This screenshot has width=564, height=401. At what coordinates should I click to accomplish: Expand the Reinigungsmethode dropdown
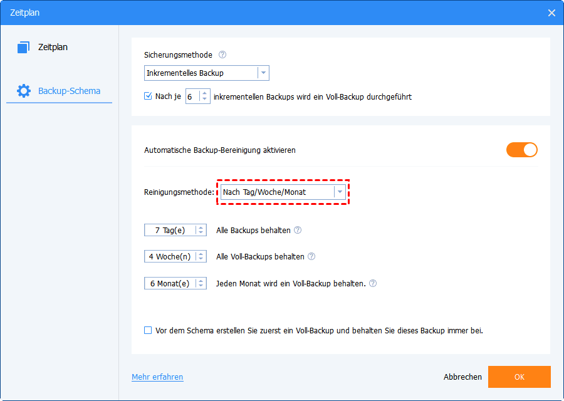(x=340, y=192)
